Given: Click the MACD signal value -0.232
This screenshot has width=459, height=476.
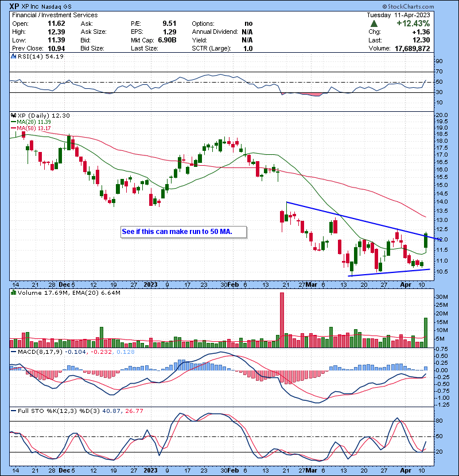Looking at the screenshot, I should coord(102,352).
